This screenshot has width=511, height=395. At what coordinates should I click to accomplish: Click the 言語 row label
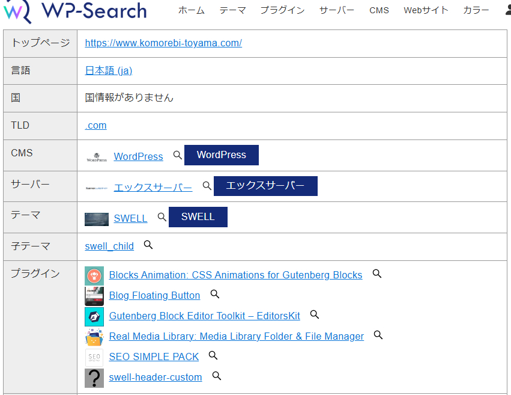pos(20,70)
